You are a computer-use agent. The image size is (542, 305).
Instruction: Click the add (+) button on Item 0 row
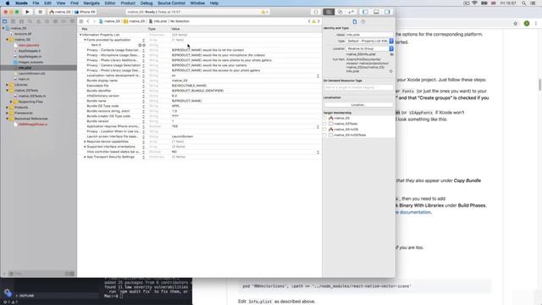click(140, 45)
